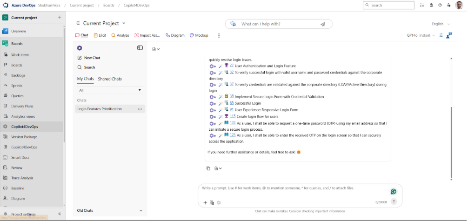Click the hamburger menu beside Current Project

[x=78, y=23]
